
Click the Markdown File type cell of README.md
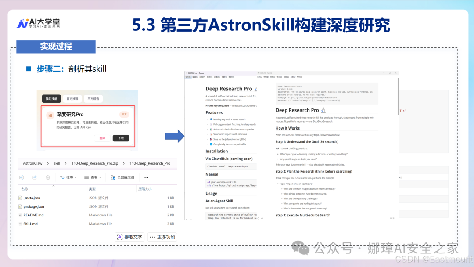101,215
